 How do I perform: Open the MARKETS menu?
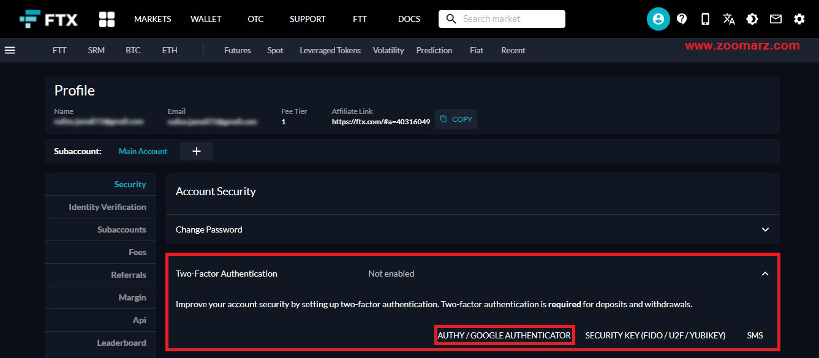153,19
